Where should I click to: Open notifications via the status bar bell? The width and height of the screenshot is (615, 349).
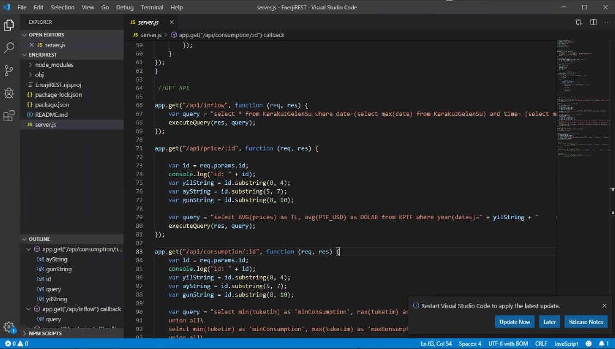click(x=602, y=344)
